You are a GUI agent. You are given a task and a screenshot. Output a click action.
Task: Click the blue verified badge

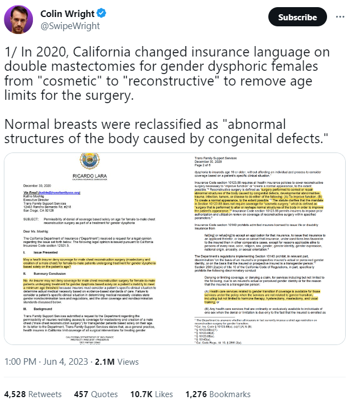tap(100, 13)
